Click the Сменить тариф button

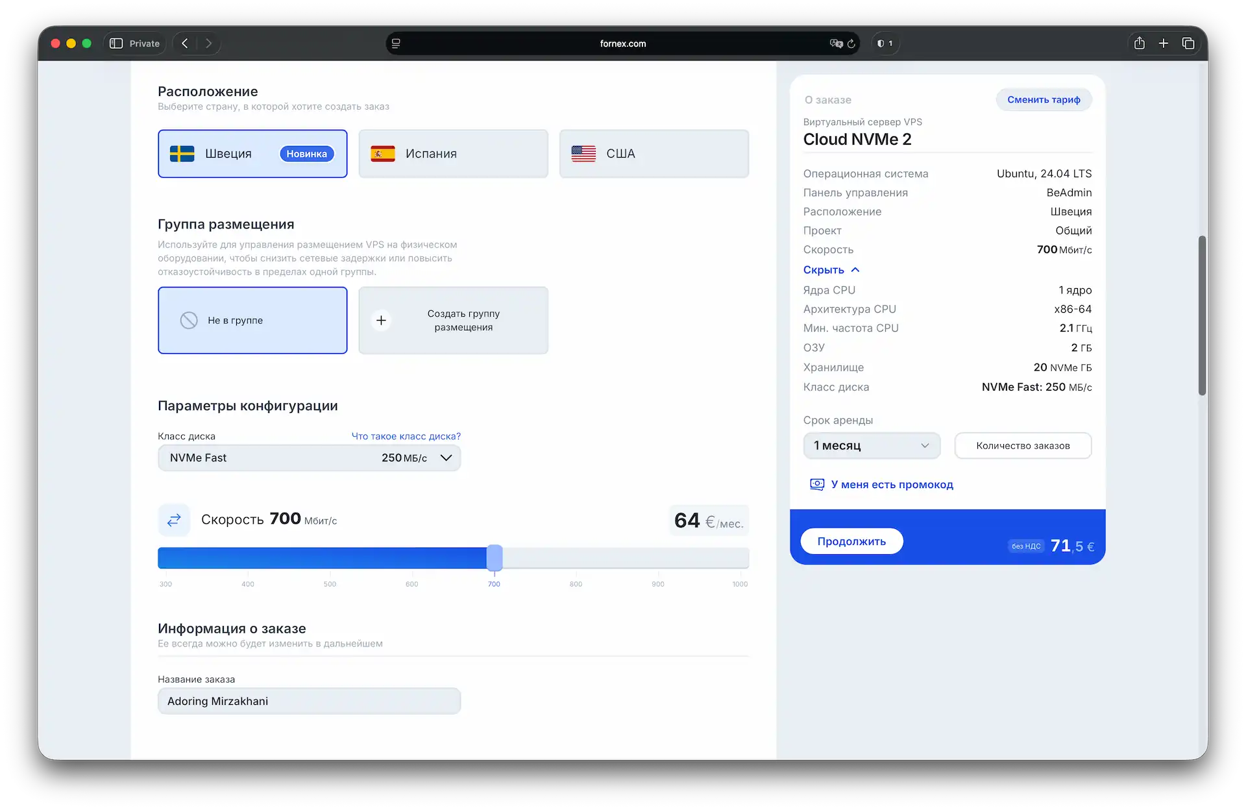1043,100
